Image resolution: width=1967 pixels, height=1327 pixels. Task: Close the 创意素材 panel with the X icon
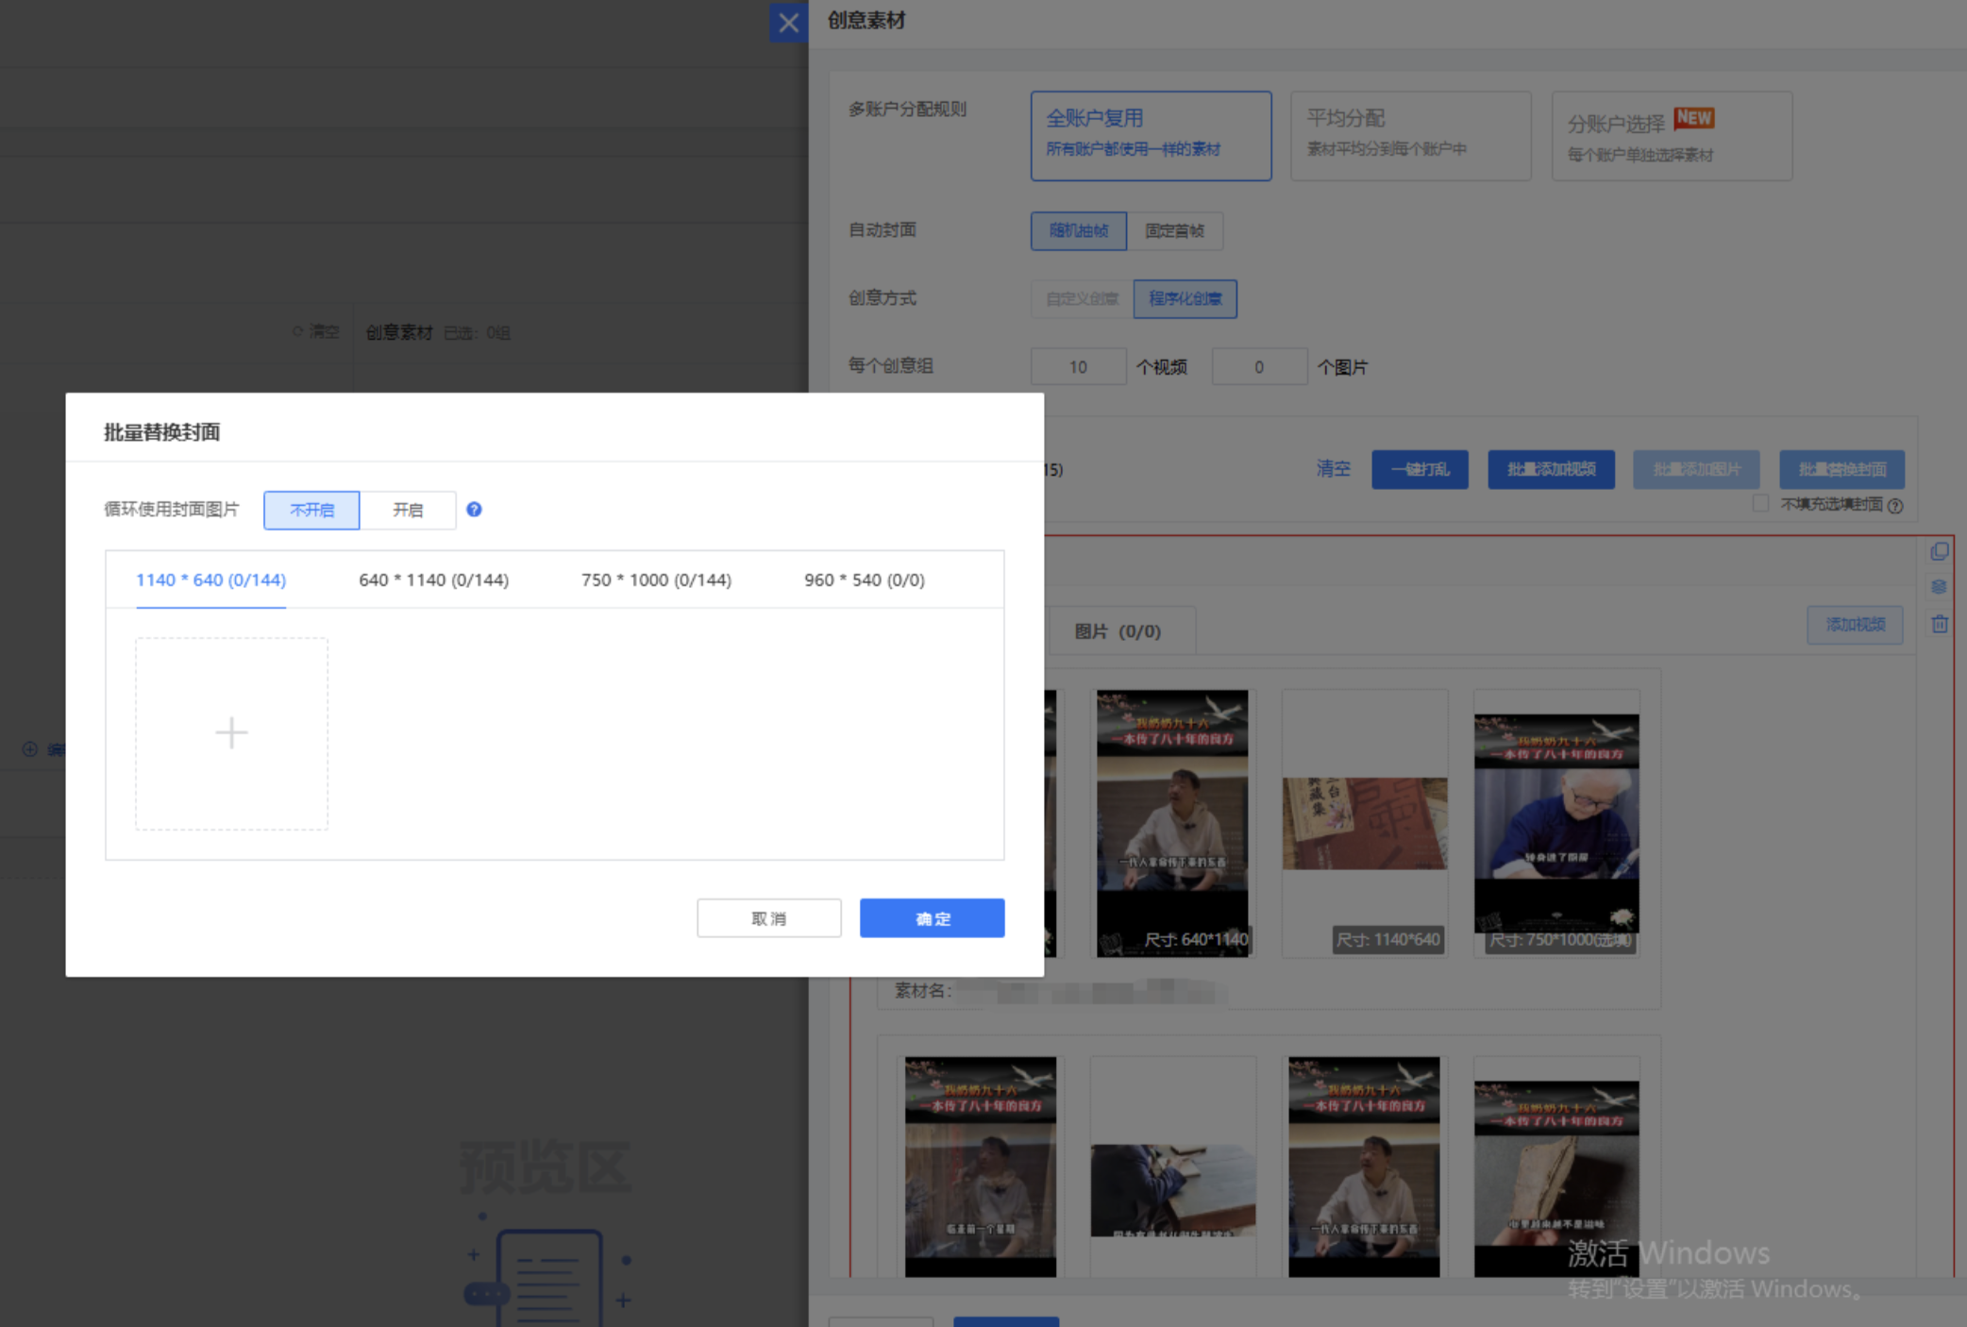tap(788, 22)
